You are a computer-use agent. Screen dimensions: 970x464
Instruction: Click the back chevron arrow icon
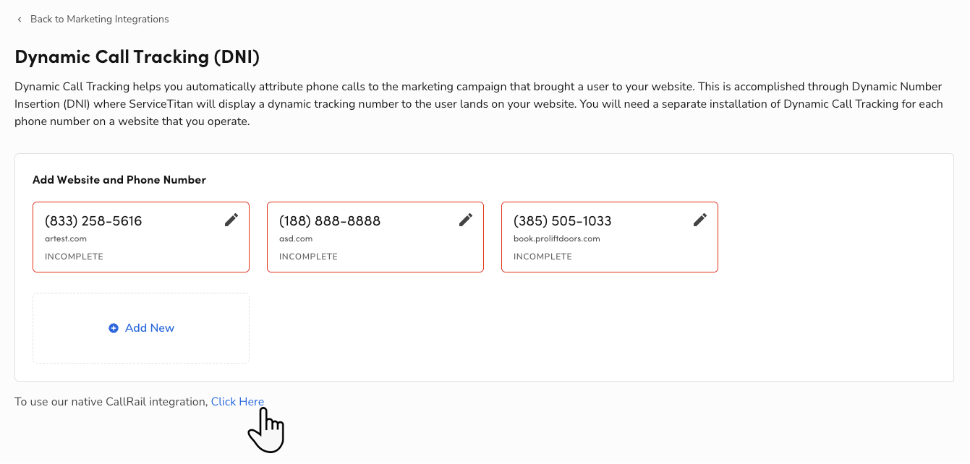coord(20,20)
